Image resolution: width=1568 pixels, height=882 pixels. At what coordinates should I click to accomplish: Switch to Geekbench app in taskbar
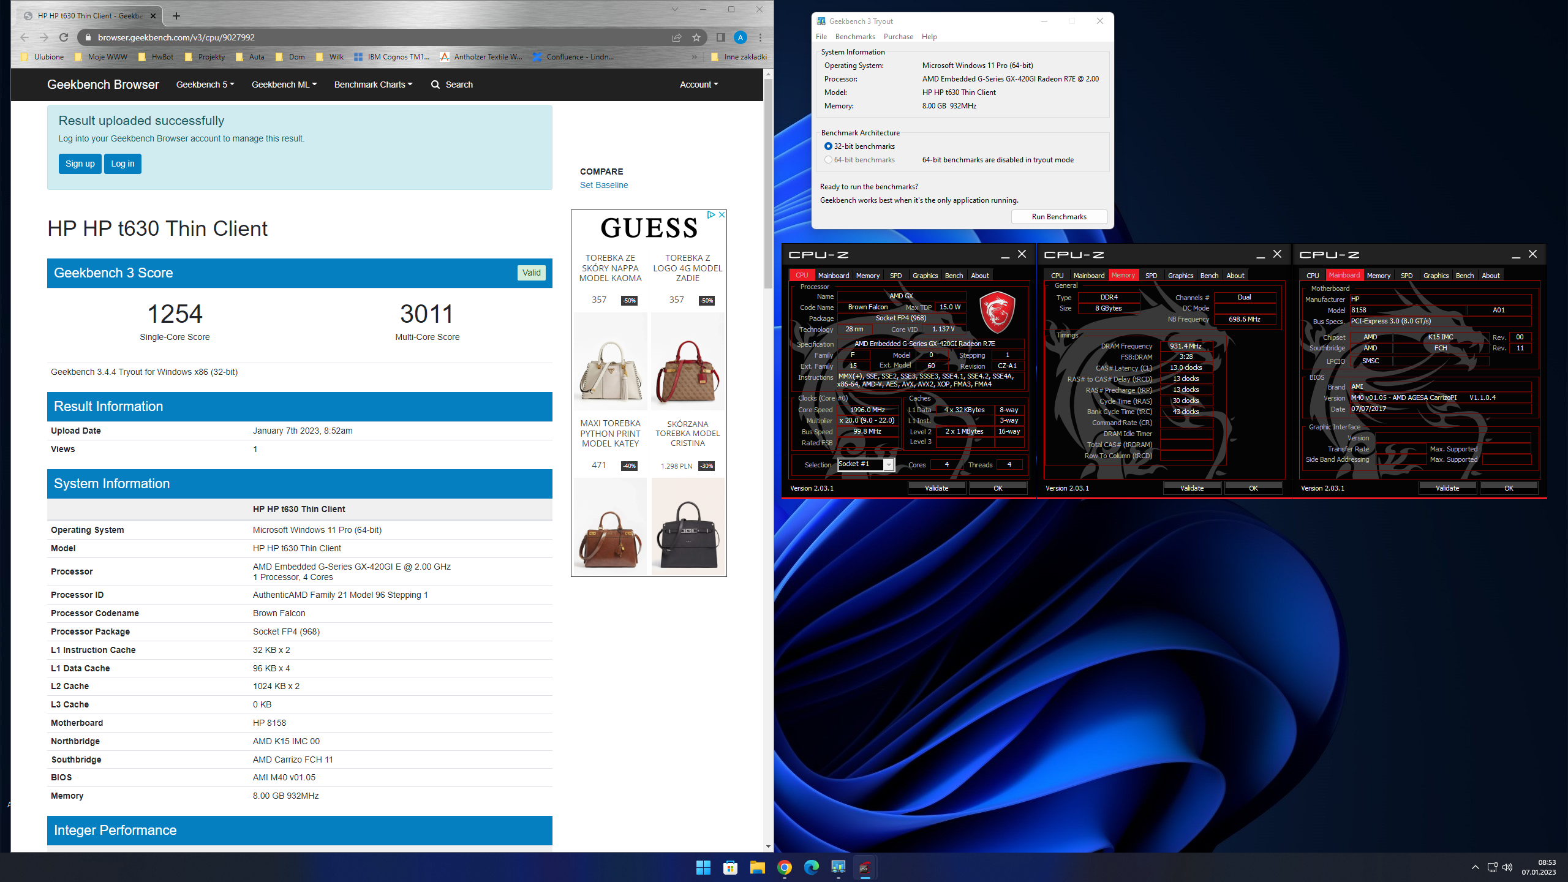tap(838, 867)
